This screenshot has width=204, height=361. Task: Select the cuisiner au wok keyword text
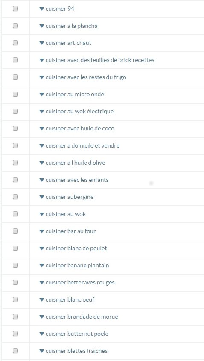[x=65, y=214]
